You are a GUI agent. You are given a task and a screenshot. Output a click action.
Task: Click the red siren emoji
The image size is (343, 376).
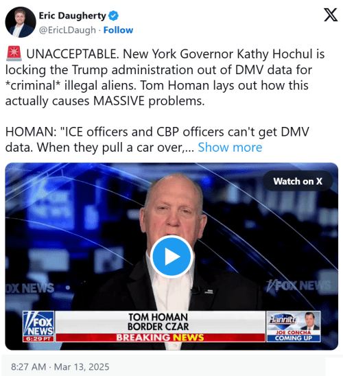14,54
